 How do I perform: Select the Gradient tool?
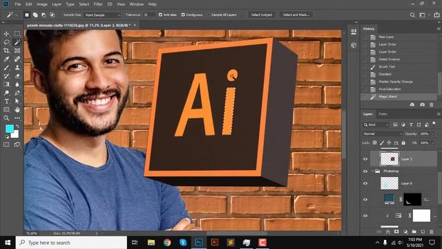click(6, 84)
